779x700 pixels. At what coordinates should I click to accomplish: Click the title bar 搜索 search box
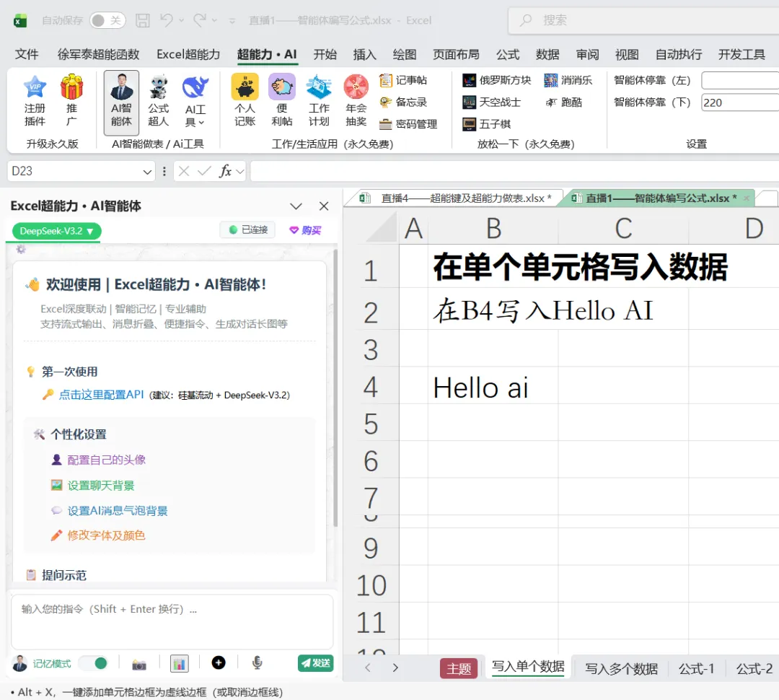pyautogui.click(x=644, y=20)
